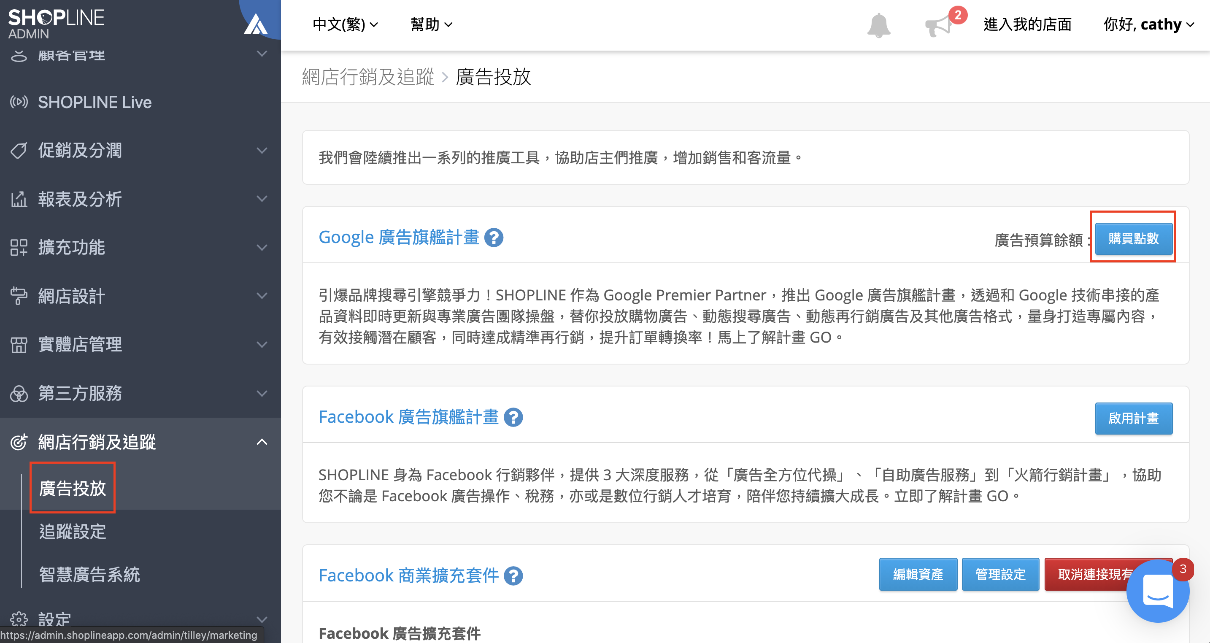Select 智慧廣告系統 in the sidebar
The image size is (1210, 643).
point(90,575)
